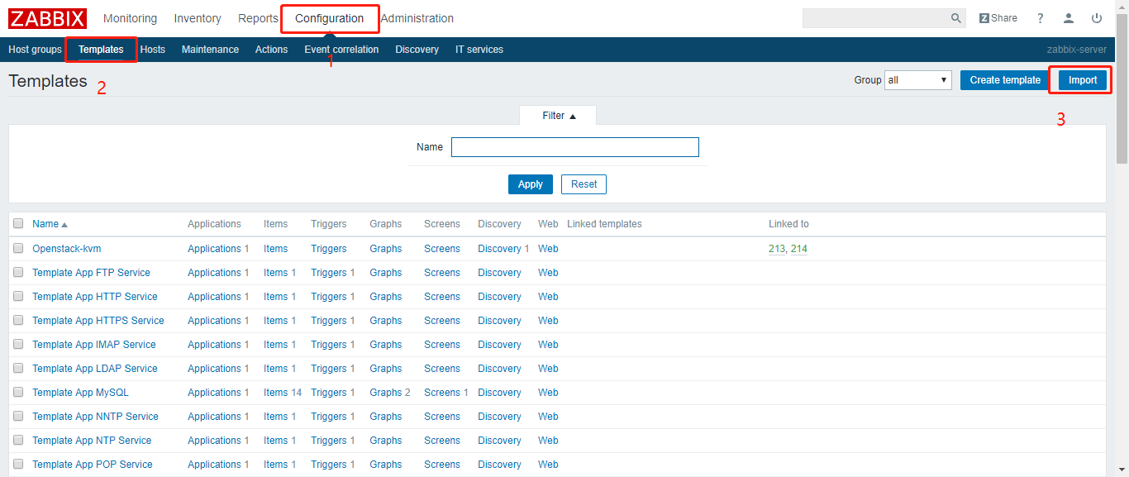
Task: Click the Create template button
Action: pos(1003,79)
